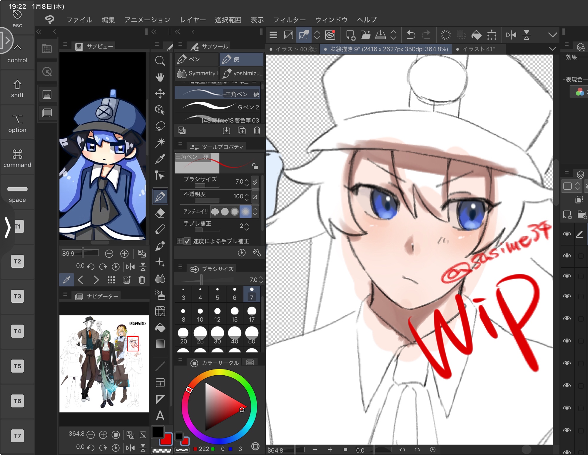Select the Fill bucket tool
588x455 pixels.
coord(160,327)
